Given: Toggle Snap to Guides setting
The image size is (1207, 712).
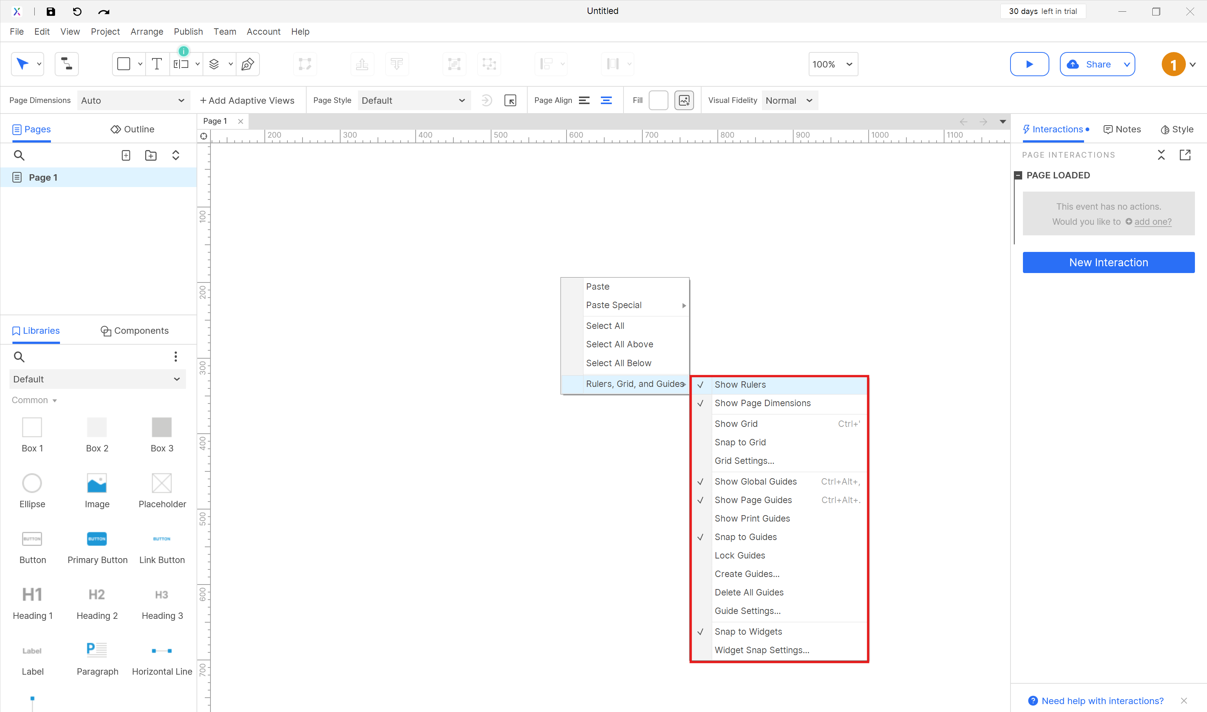Looking at the screenshot, I should coord(744,537).
